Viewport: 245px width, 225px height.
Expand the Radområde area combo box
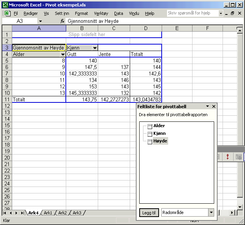pos(211,213)
